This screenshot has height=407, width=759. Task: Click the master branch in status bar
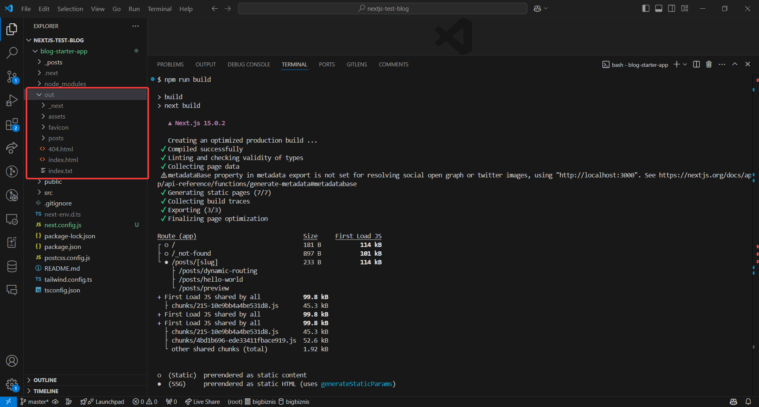pyautogui.click(x=34, y=401)
